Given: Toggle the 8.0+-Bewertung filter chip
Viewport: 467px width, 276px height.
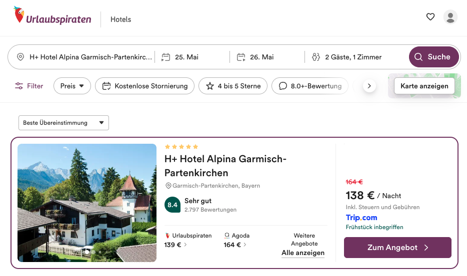Looking at the screenshot, I should coord(310,86).
